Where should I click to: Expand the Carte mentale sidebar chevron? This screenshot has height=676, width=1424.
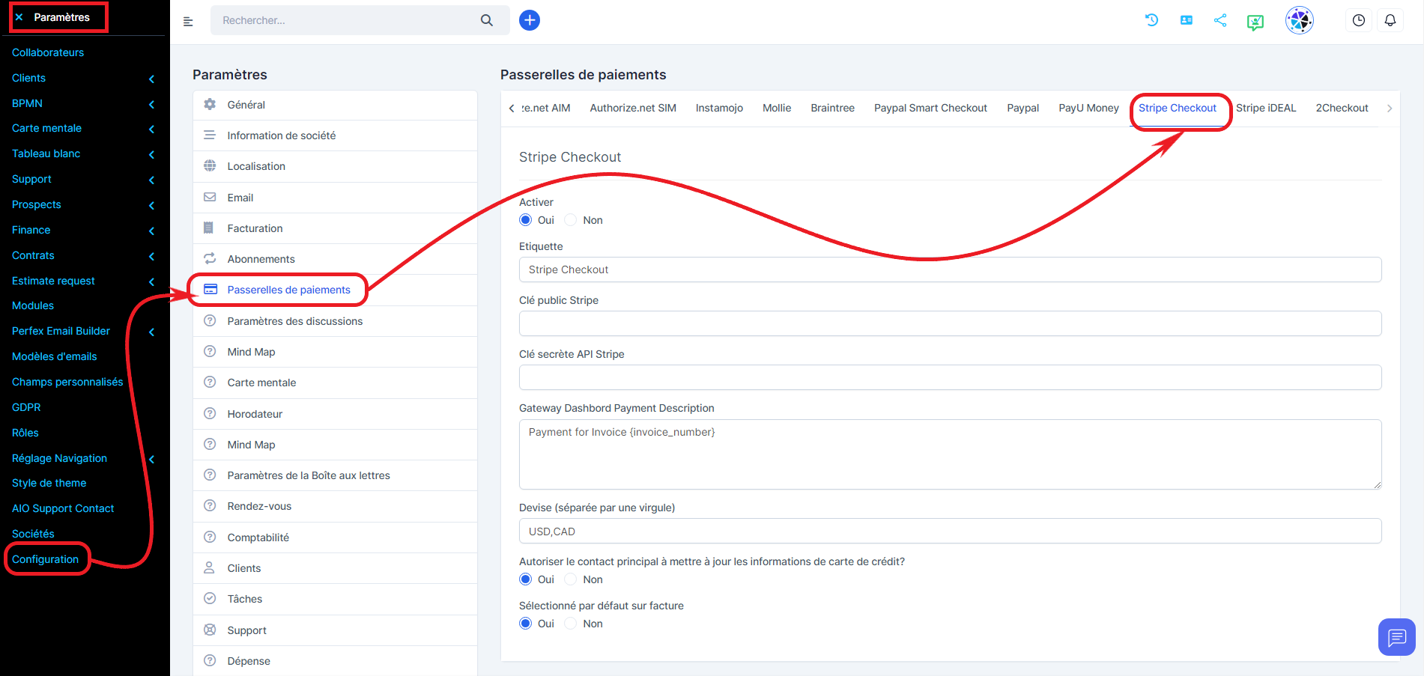point(152,129)
